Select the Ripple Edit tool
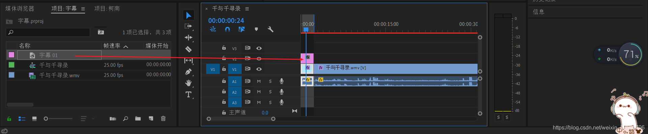Viewport: 648px width, 134px height. (x=188, y=37)
